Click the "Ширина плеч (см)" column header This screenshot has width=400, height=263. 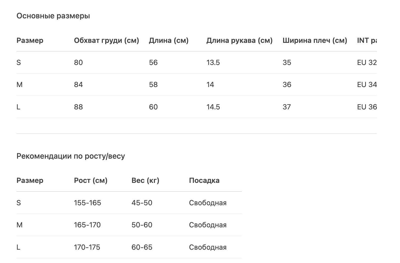[x=315, y=40]
